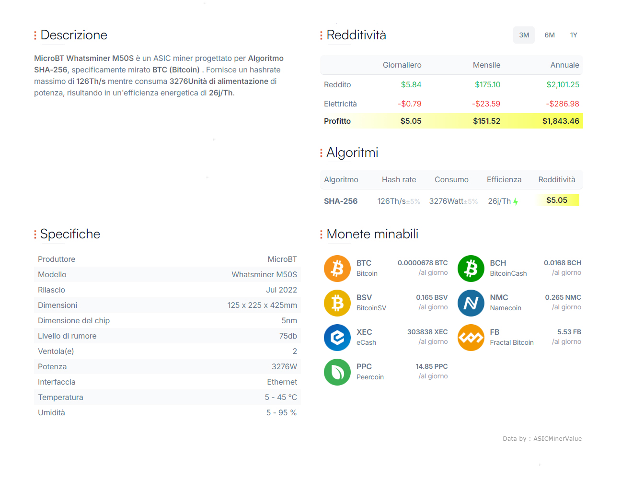
Task: Click the humidity value 5 - 95 %
Action: pyautogui.click(x=282, y=412)
